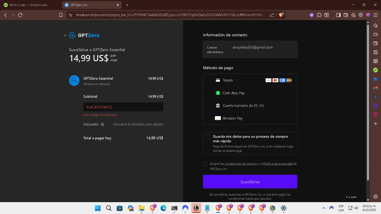Open Notepad from taskbar

tap(207, 208)
